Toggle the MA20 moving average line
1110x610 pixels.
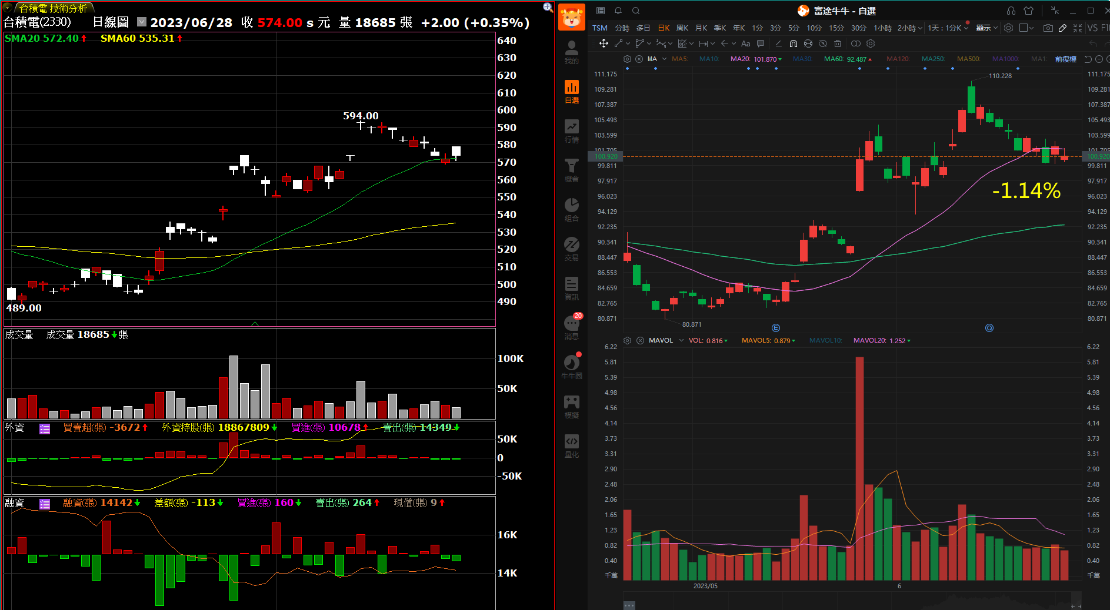[x=740, y=59]
